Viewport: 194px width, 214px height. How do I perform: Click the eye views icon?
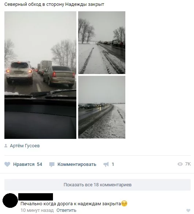coord(180,164)
